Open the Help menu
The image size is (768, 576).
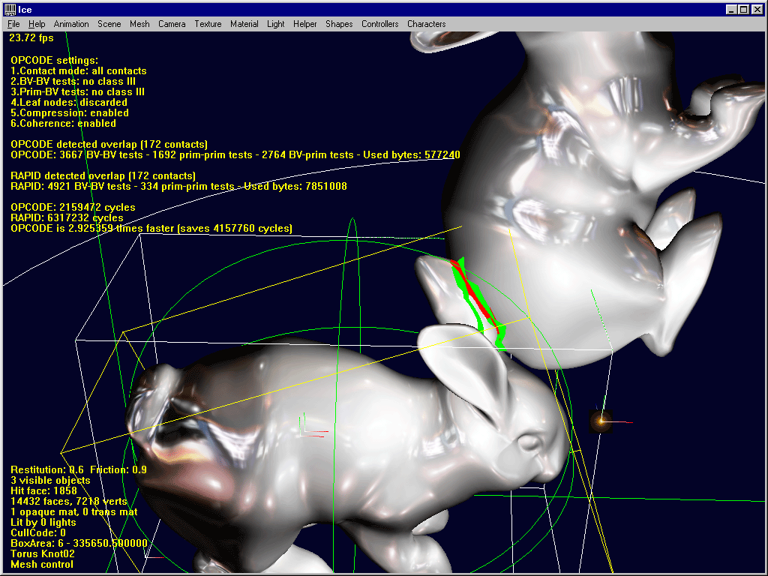coord(37,24)
